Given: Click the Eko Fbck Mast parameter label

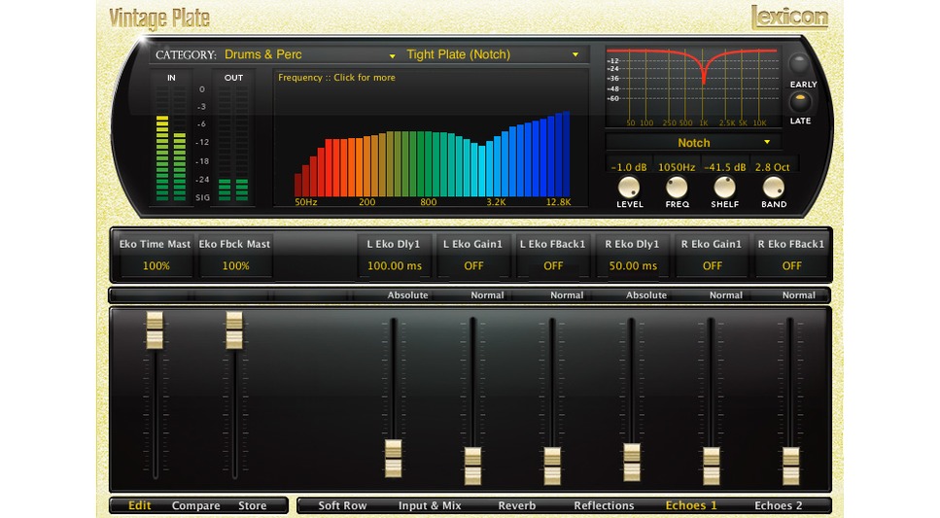Looking at the screenshot, I should coord(234,244).
